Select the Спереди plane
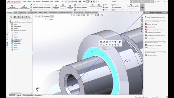 [x=15, y=33]
